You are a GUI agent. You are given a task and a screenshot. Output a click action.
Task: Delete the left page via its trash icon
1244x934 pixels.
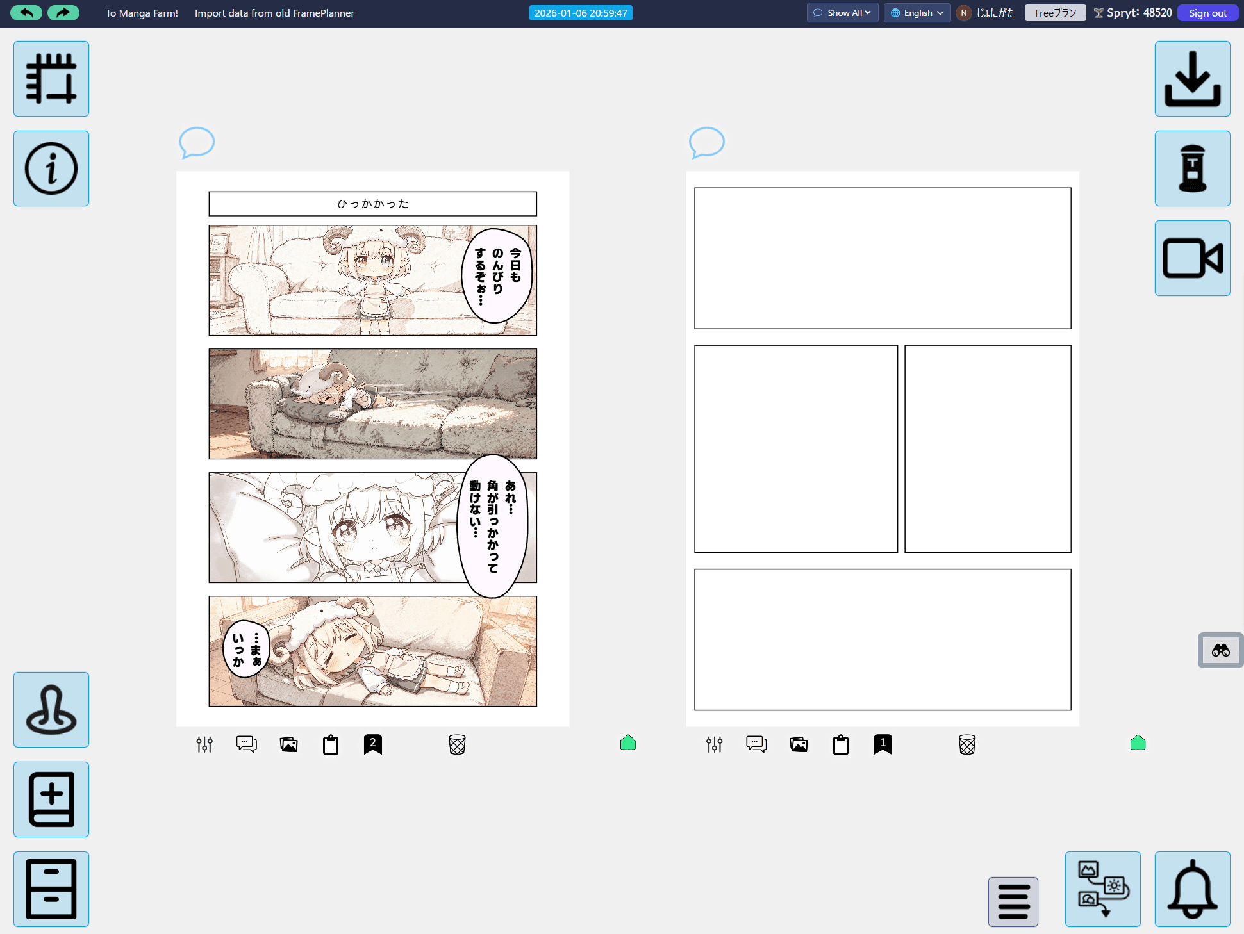pos(457,744)
